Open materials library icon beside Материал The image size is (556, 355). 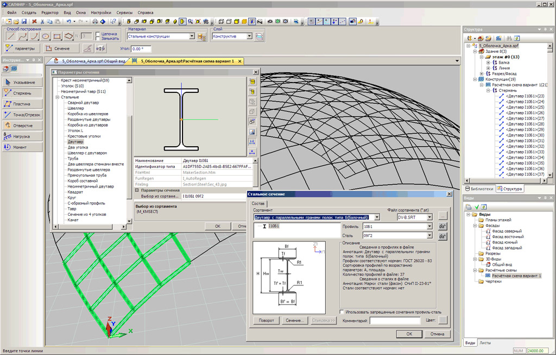(201, 36)
